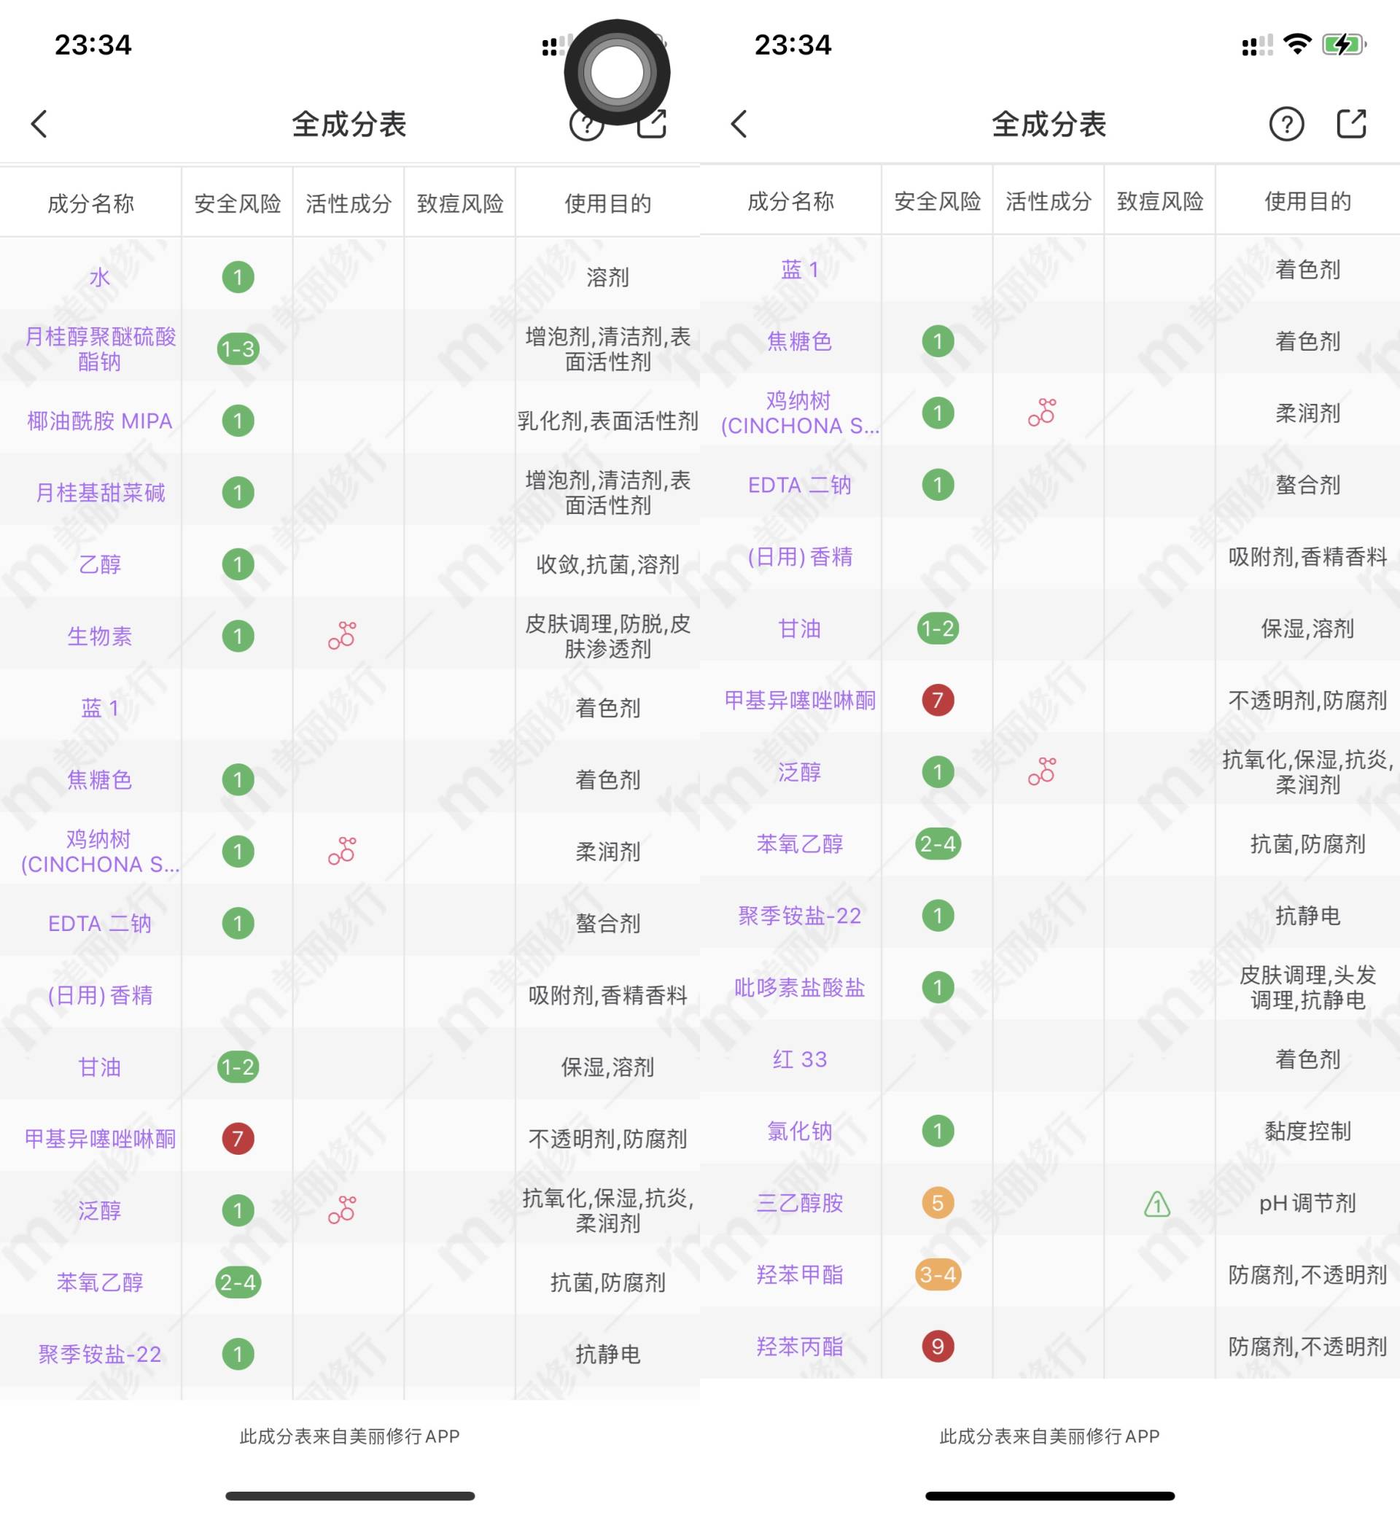Tap 致痘风险 column header on right screen
This screenshot has height=1515, width=1400.
(1160, 201)
